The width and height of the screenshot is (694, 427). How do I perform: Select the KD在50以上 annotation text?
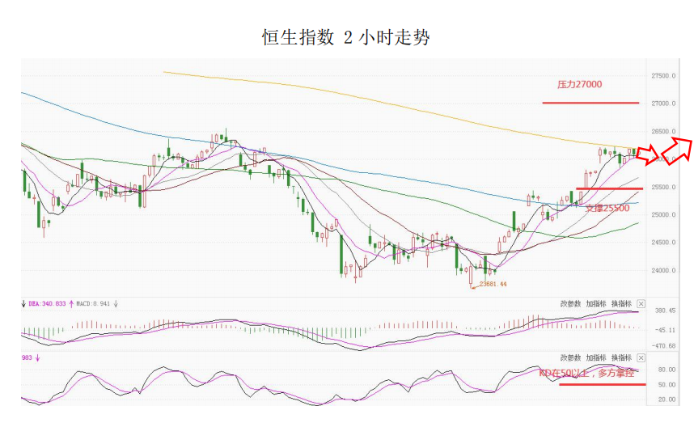coord(591,373)
